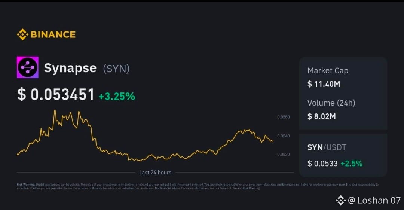Click the $ 0.053451 price
This screenshot has height=210, width=404.
click(56, 94)
